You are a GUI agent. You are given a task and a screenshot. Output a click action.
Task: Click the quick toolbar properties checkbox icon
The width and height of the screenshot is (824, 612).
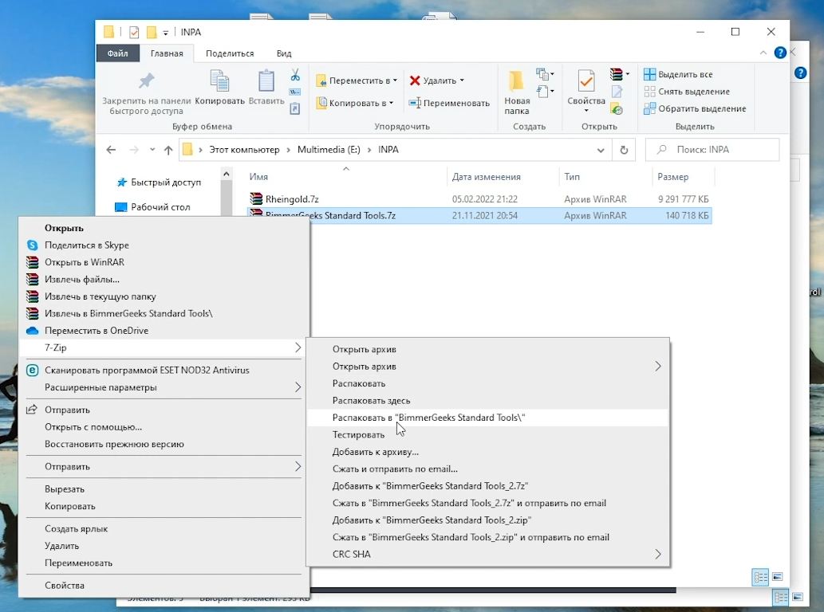coord(134,33)
